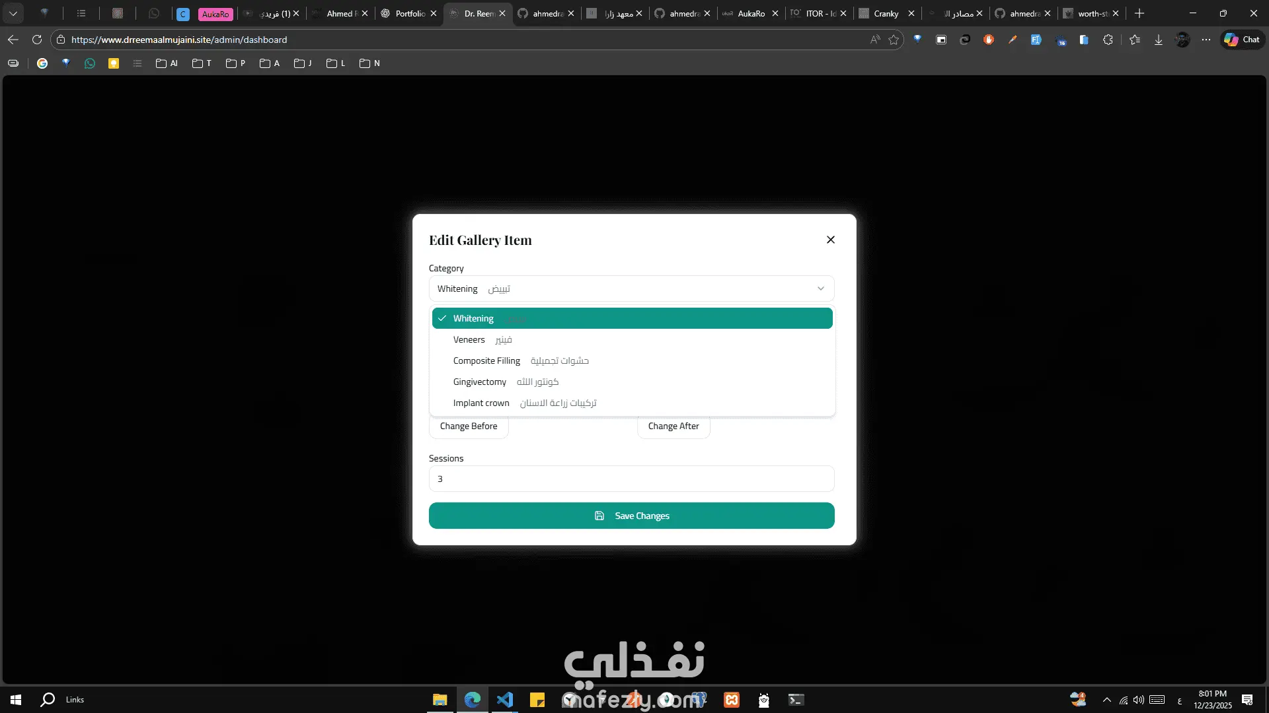
Task: Add page to favorites star icon
Action: 894,40
